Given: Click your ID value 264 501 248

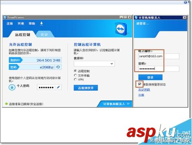Looking at the screenshot, I should [x=48, y=60].
